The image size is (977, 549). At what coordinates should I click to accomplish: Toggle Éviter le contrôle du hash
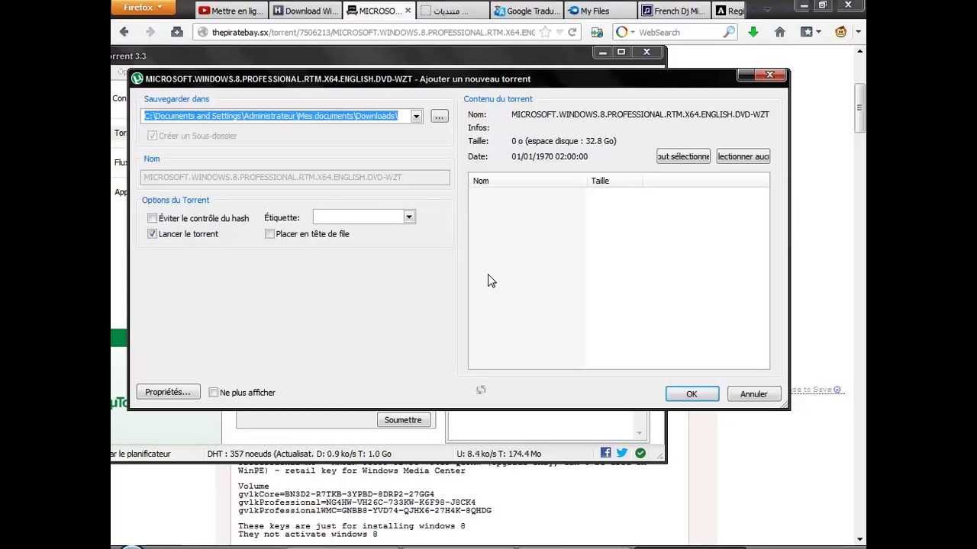152,218
